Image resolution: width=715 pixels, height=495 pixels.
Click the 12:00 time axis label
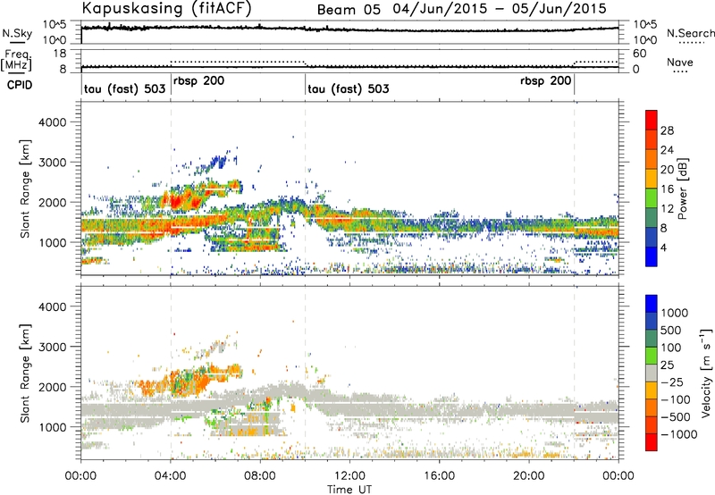click(349, 476)
